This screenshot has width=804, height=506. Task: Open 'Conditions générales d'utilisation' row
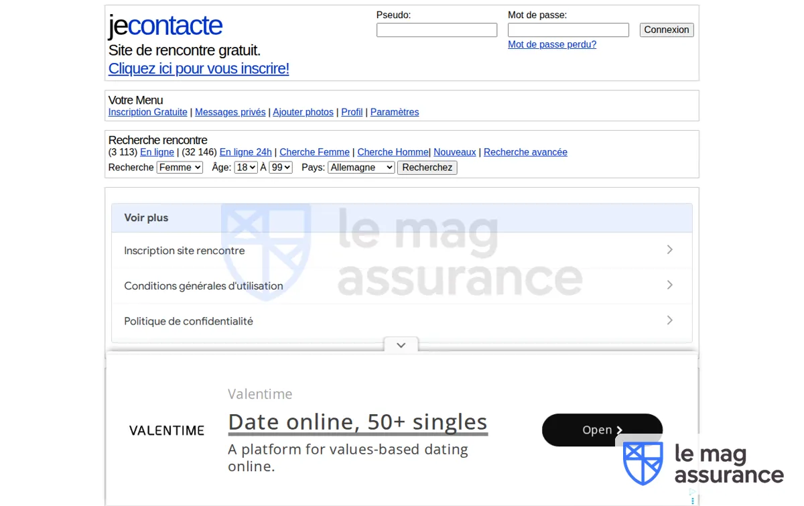[x=401, y=286]
